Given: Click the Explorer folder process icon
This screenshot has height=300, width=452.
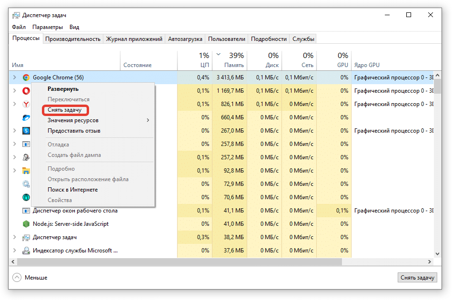Looking at the screenshot, I should 26,171.
